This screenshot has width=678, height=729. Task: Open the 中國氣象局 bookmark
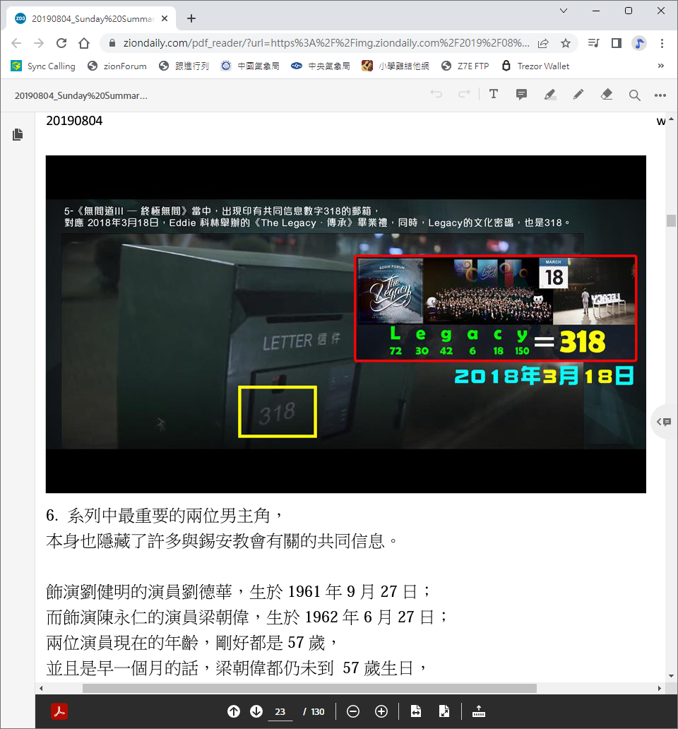[x=250, y=66]
